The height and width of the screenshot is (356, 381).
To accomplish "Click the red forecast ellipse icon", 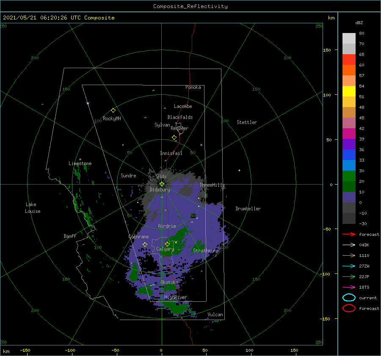I will pyautogui.click(x=349, y=308).
